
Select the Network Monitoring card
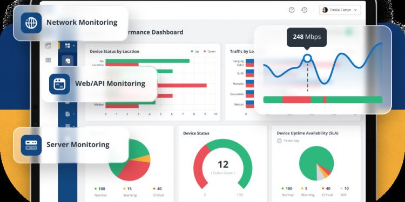point(71,23)
